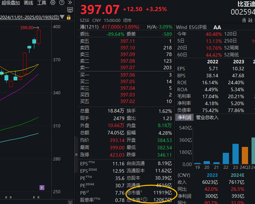
Task: Switch to the 营业总收入 tab
Action: click(x=207, y=117)
